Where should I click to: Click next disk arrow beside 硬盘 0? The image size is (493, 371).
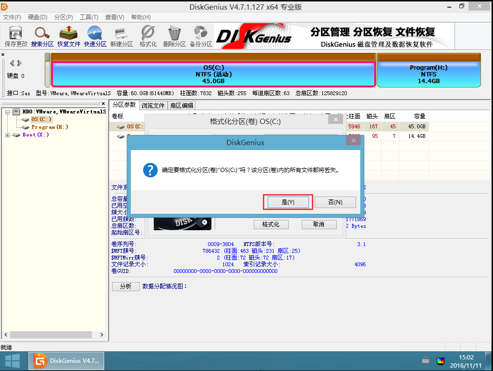coord(20,63)
